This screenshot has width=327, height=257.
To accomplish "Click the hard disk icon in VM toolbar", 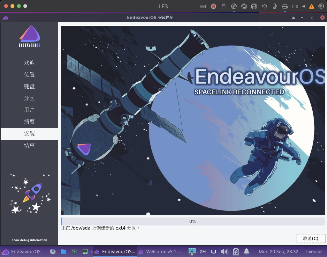I will point(285,6).
